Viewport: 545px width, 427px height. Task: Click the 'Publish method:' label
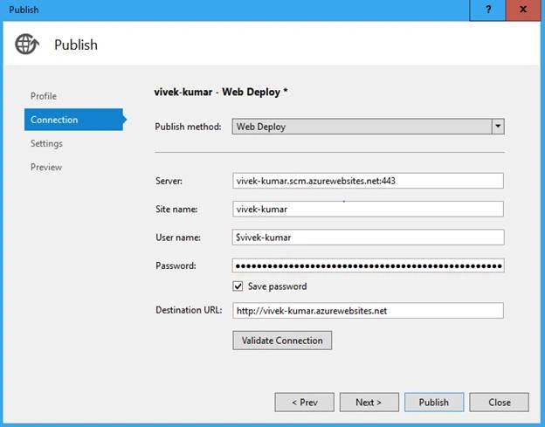coord(188,127)
